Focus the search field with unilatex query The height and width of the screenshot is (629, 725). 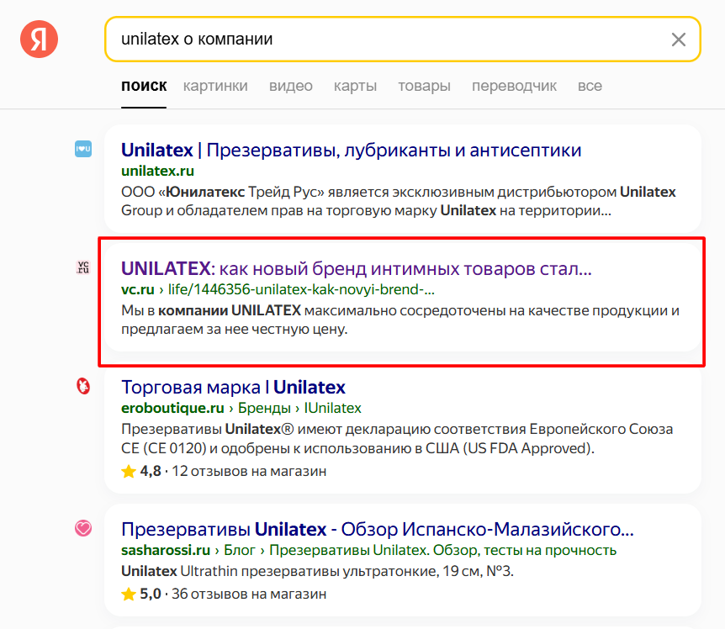[403, 40]
